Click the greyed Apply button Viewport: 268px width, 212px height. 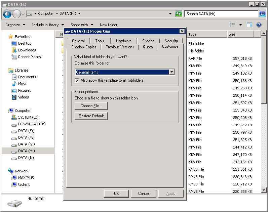(x=171, y=194)
